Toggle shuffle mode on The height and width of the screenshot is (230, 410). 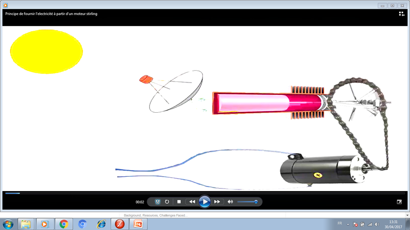click(157, 202)
